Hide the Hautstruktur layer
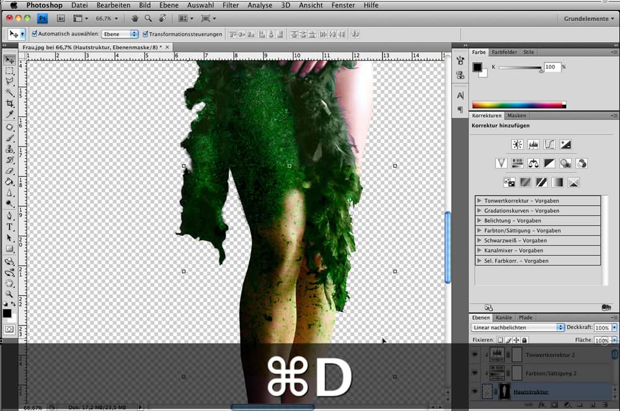Screen dimensions: 620x411 (475, 391)
